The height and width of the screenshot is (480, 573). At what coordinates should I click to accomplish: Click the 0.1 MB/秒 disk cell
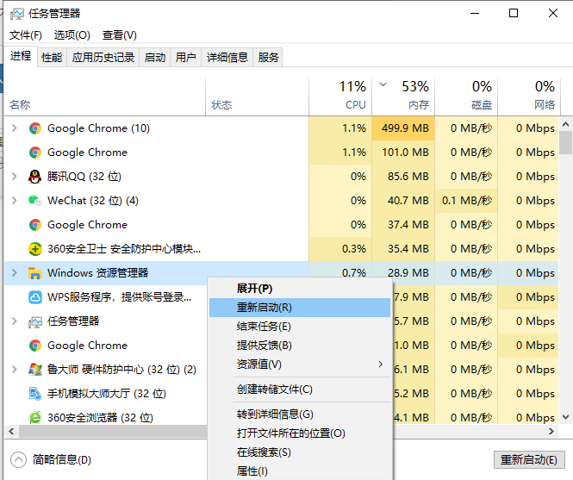point(466,201)
